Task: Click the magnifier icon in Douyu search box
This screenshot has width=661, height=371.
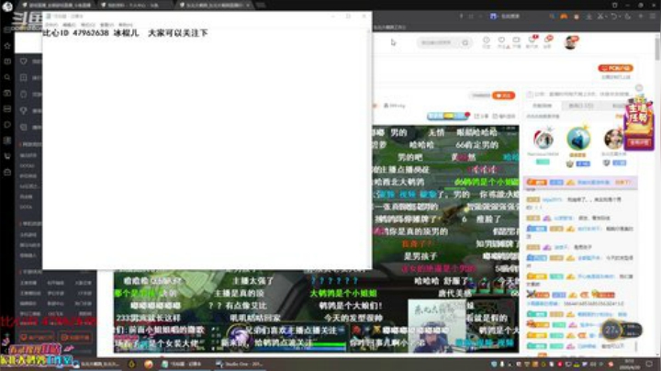Action: (465, 42)
